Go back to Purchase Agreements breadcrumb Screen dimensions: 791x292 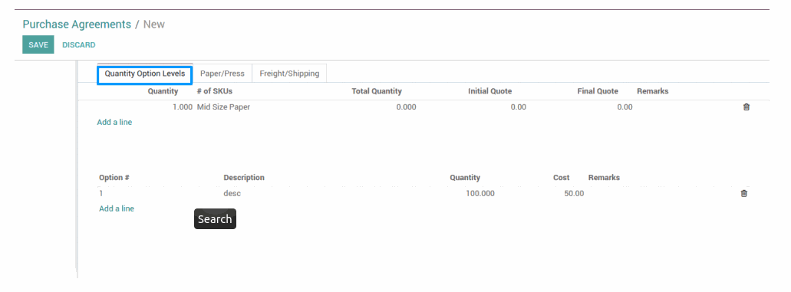(x=77, y=25)
